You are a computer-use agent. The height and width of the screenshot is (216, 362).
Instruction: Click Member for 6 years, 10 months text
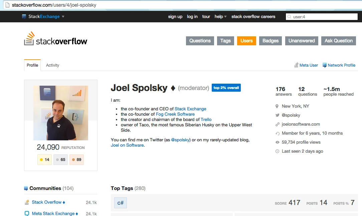(312, 133)
